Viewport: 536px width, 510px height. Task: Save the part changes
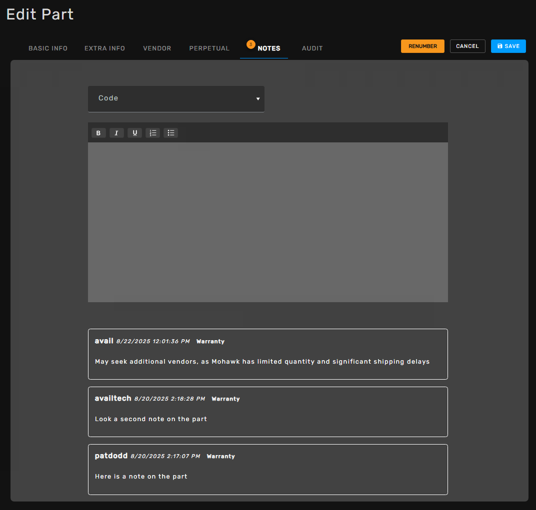(x=508, y=46)
